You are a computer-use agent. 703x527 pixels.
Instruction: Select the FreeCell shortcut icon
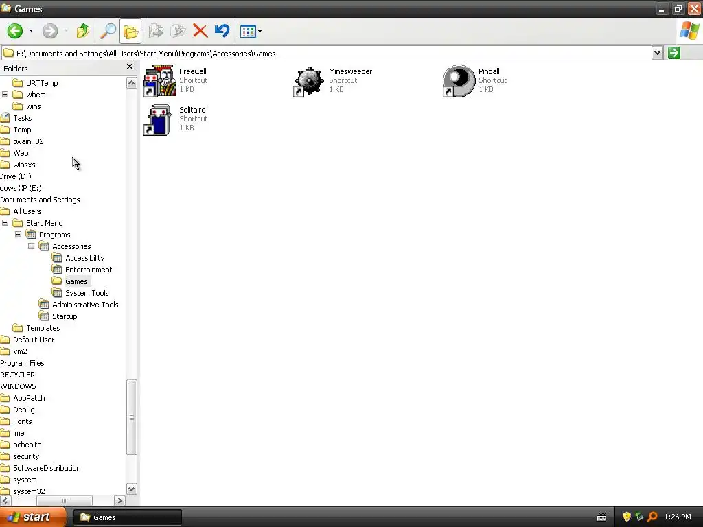tap(159, 81)
